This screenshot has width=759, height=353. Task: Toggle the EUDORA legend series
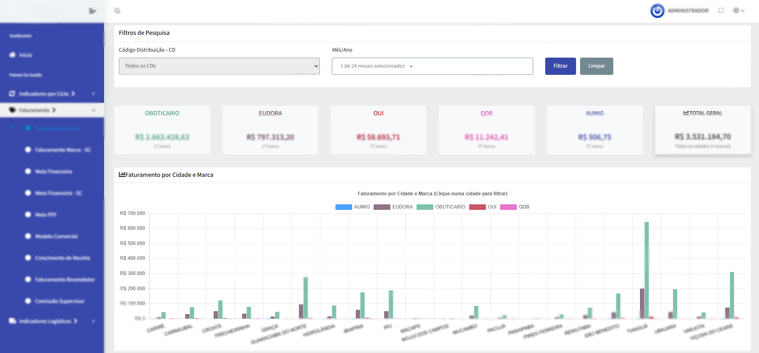pyautogui.click(x=393, y=207)
